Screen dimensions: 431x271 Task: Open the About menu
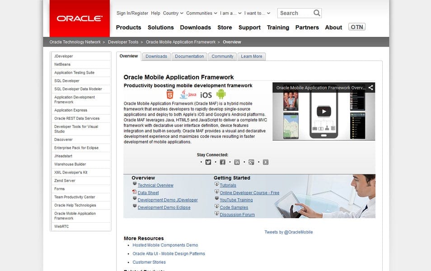pyautogui.click(x=333, y=28)
